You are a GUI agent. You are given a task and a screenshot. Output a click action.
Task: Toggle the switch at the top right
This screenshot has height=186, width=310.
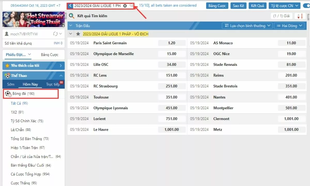(306, 5)
